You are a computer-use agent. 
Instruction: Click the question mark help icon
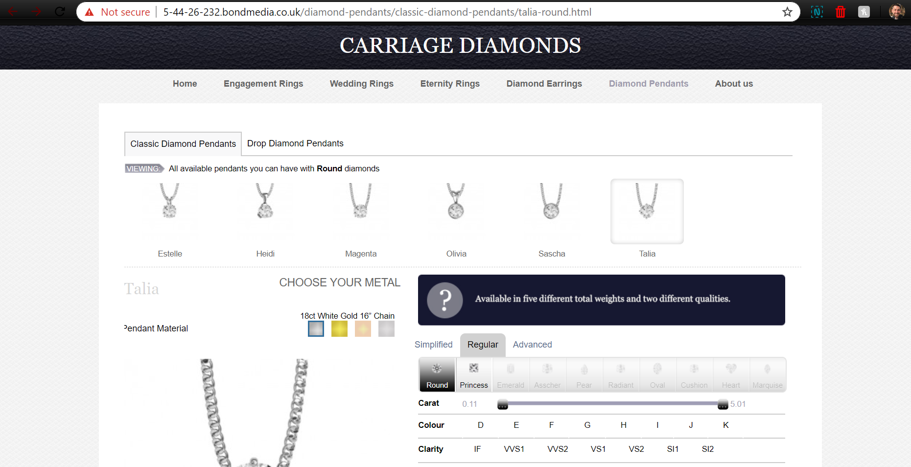pos(444,300)
